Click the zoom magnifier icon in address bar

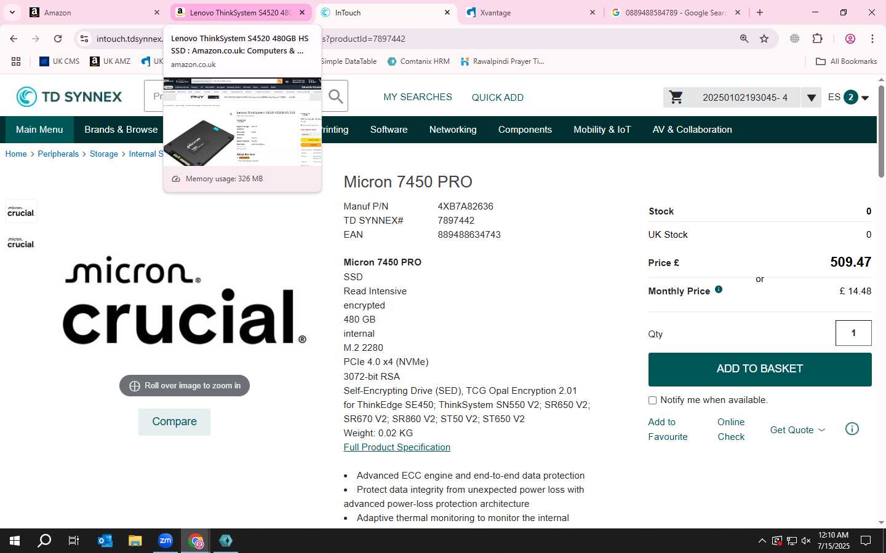click(744, 39)
